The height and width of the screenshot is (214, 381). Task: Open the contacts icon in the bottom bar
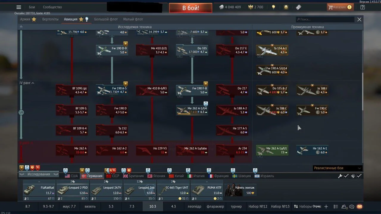pos(345,207)
